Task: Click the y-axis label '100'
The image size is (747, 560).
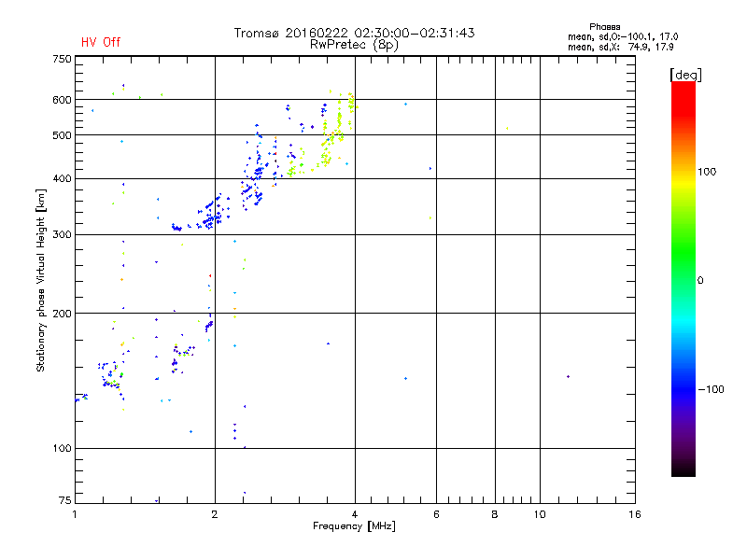Action: [62, 449]
